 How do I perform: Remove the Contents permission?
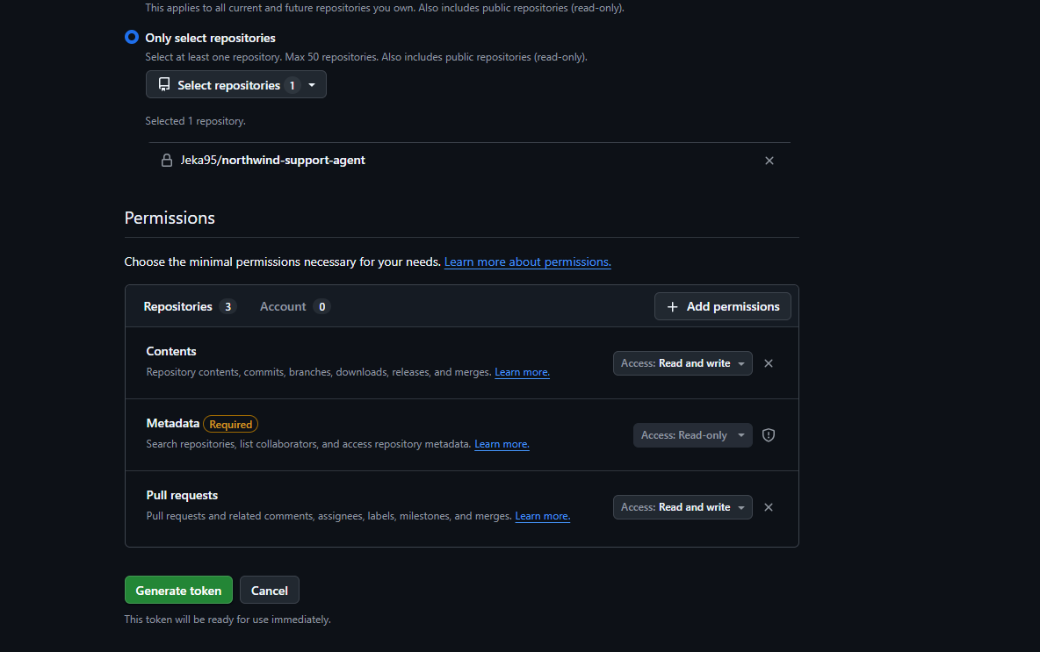click(769, 363)
